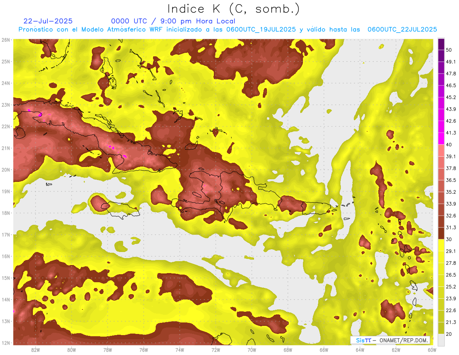Click the "Indice K (C, somb.)" map title
Image resolution: width=459 pixels, height=355 pixels.
tap(233, 9)
